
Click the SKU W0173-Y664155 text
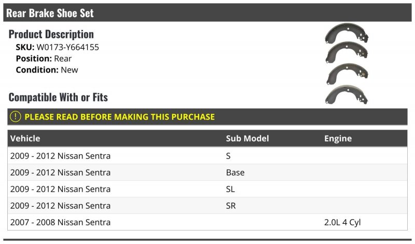click(x=57, y=47)
